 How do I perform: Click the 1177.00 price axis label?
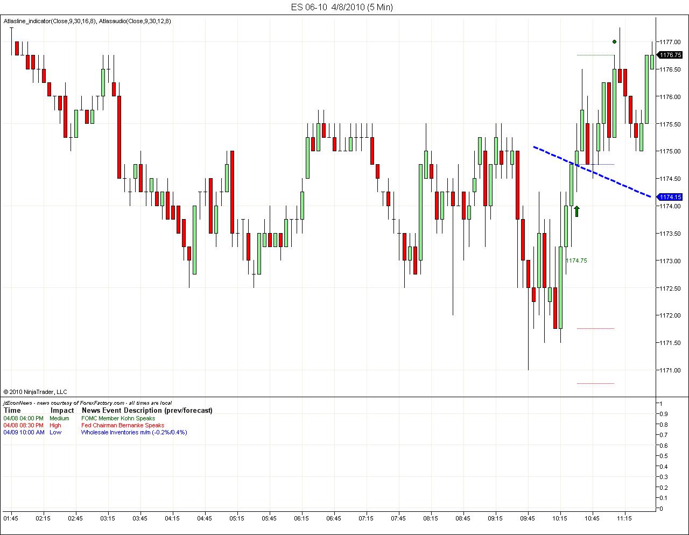[x=670, y=41]
